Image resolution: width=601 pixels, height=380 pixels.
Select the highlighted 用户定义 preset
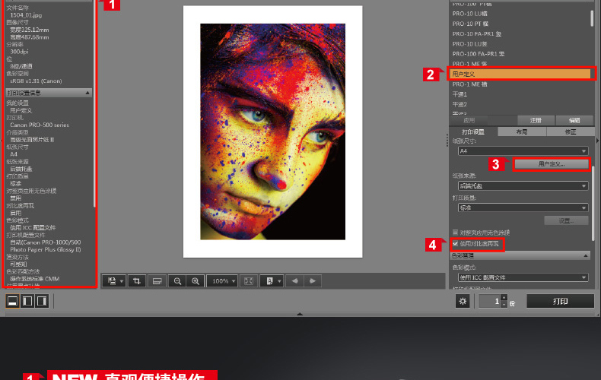coord(521,74)
